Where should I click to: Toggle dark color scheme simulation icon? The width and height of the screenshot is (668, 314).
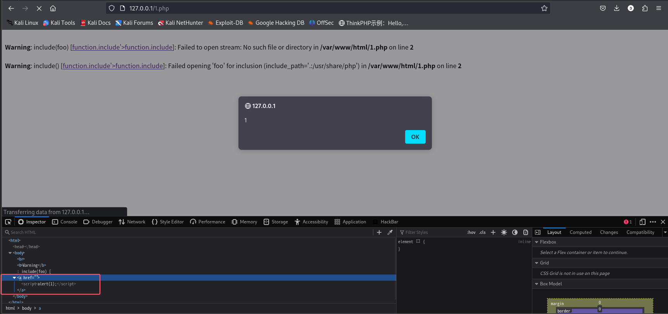pyautogui.click(x=515, y=232)
